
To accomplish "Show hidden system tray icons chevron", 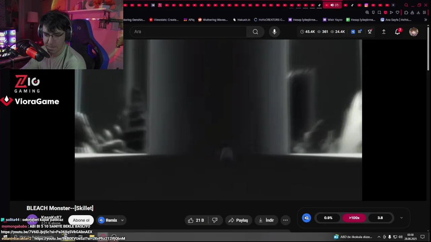I will click(379, 237).
